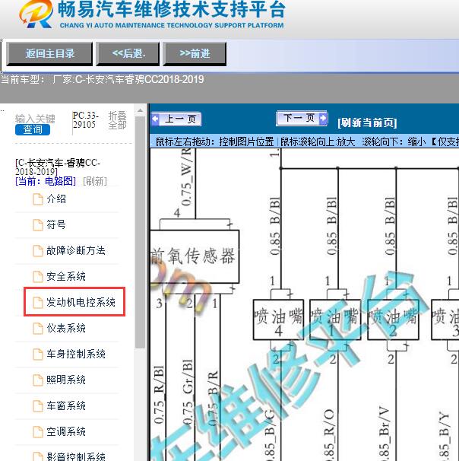Click the document icon beside 安全系统
Image resolution: width=459 pixels, height=461 pixels.
37,277
